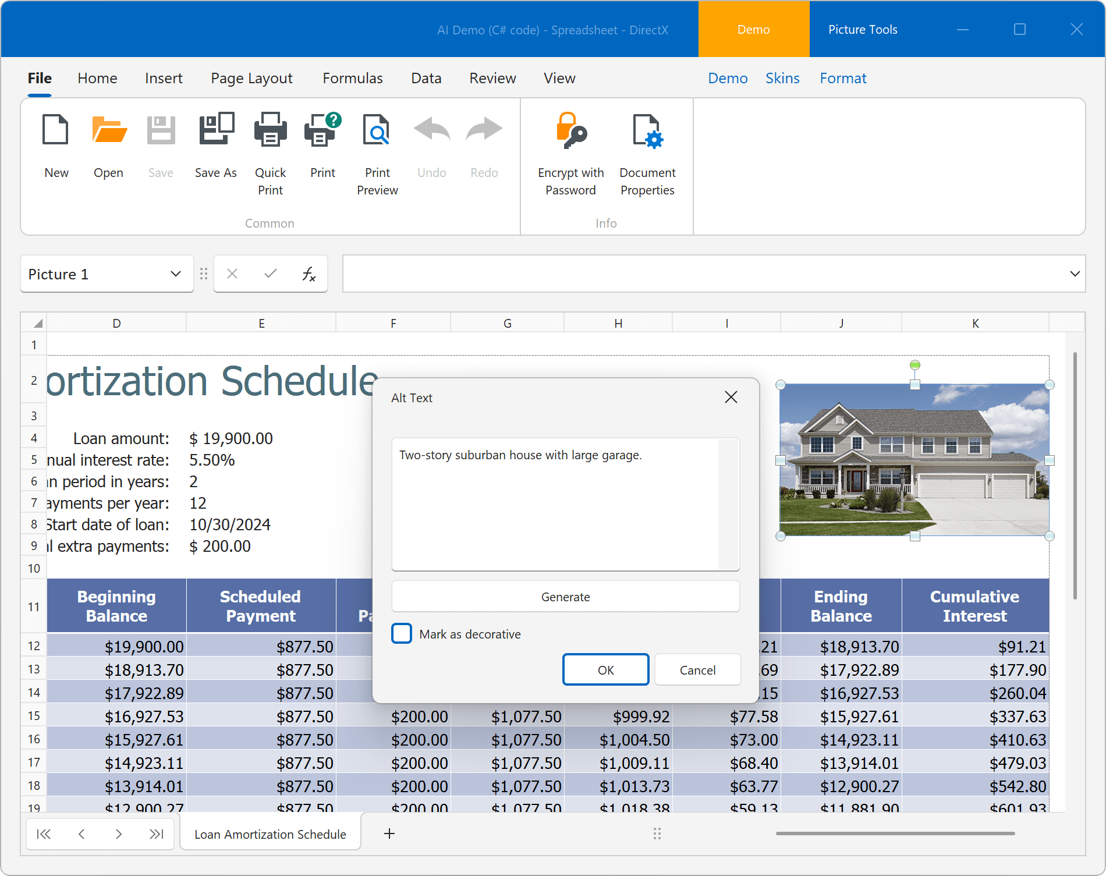Confirm the alt text with OK
The height and width of the screenshot is (876, 1106).
click(x=605, y=669)
